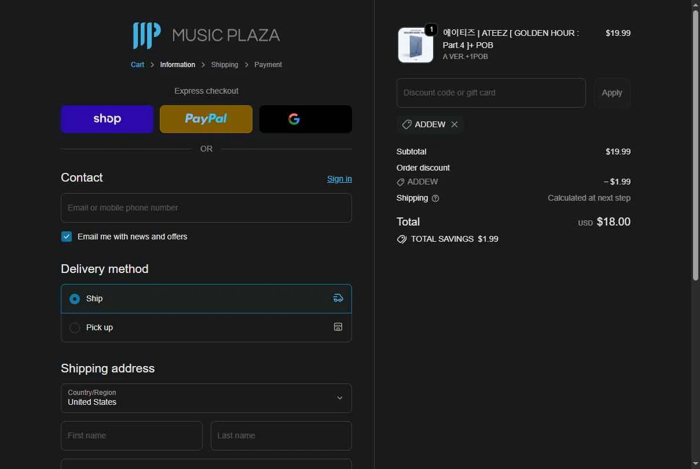The width and height of the screenshot is (700, 469).
Task: Click the Music Plaza logo
Action: pyautogui.click(x=206, y=35)
